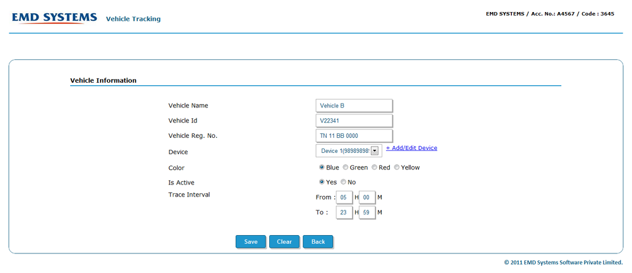Go Back using the Back button

pos(318,241)
